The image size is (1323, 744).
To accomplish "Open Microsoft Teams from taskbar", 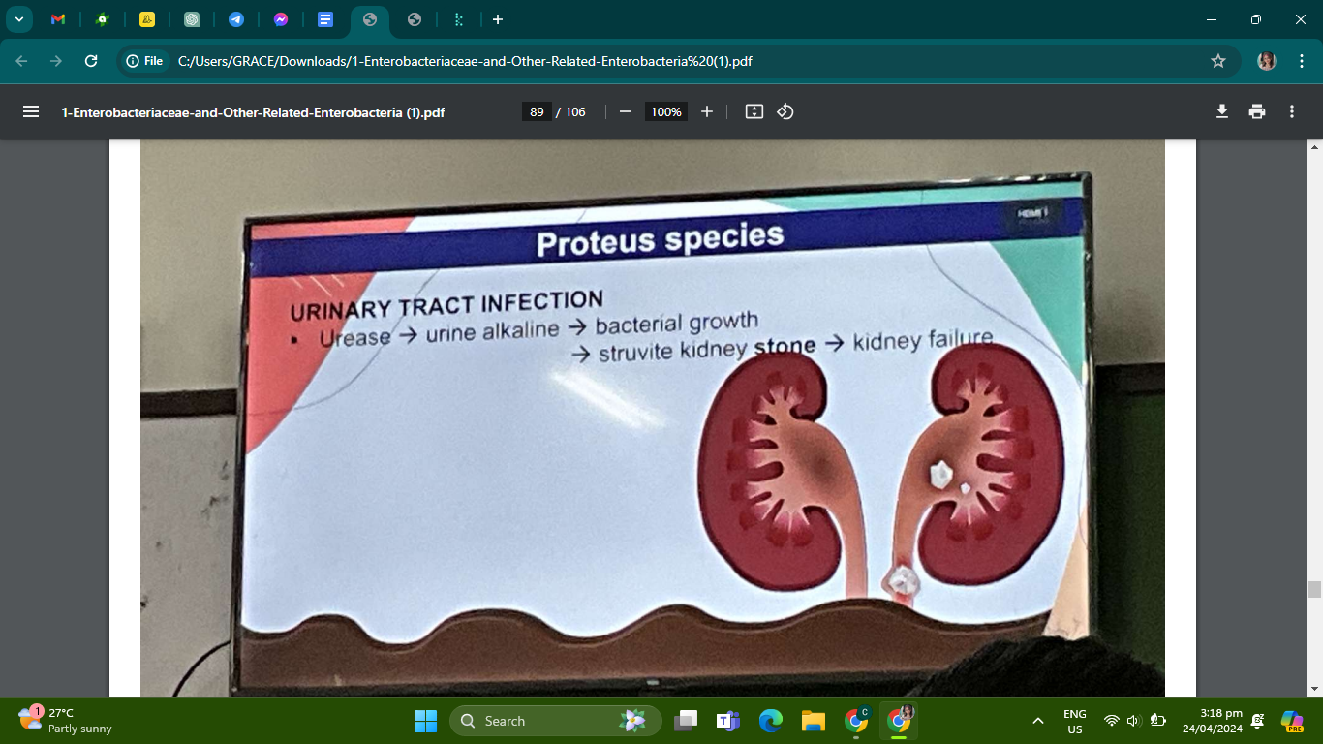I will point(728,721).
